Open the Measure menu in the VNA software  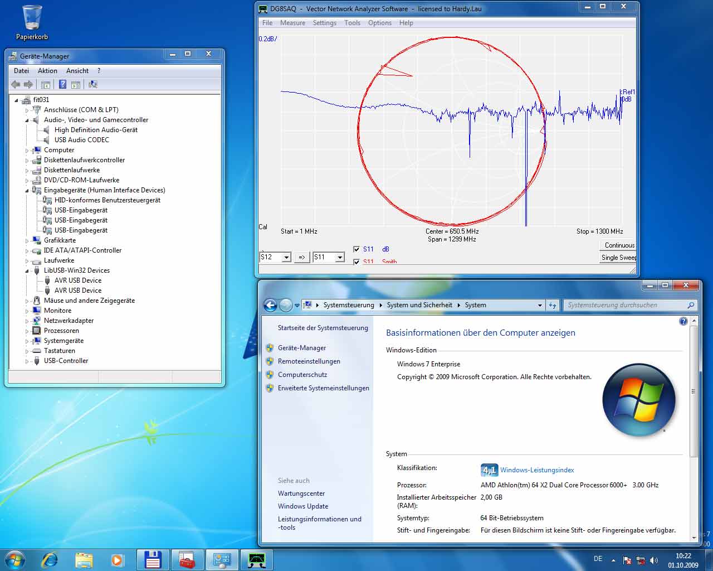[292, 23]
